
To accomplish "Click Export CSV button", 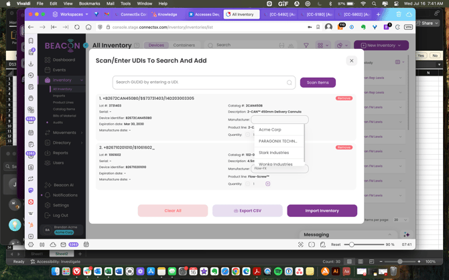I will 247,211.
